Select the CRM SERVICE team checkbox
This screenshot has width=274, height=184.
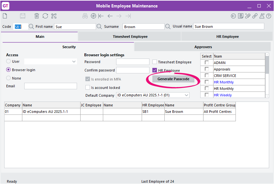(207, 75)
